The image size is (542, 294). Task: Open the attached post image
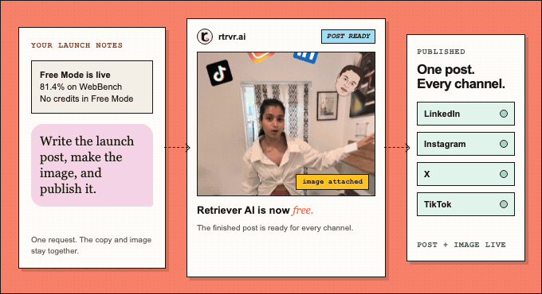pos(286,124)
